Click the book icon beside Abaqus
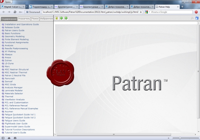Screen dimensions: 200x140 coord(3,54)
